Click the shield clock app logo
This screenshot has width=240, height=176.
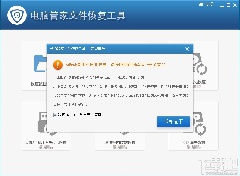[17, 15]
